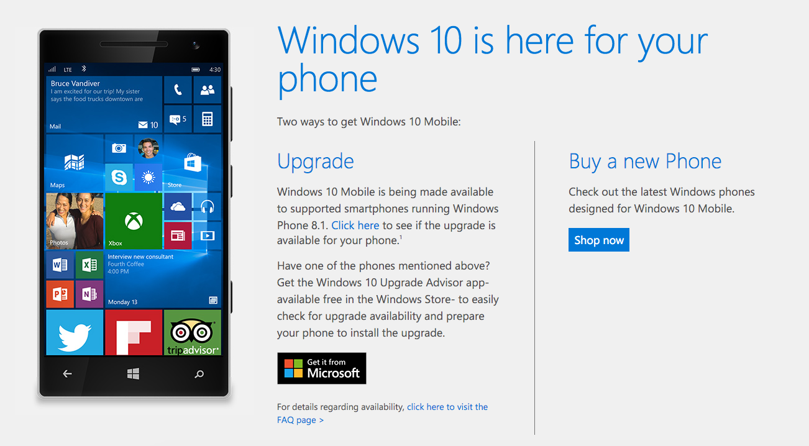Open the PowerPoint tile on phone

tap(60, 294)
